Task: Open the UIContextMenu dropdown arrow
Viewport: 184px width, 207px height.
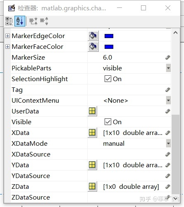Action: pos(168,100)
